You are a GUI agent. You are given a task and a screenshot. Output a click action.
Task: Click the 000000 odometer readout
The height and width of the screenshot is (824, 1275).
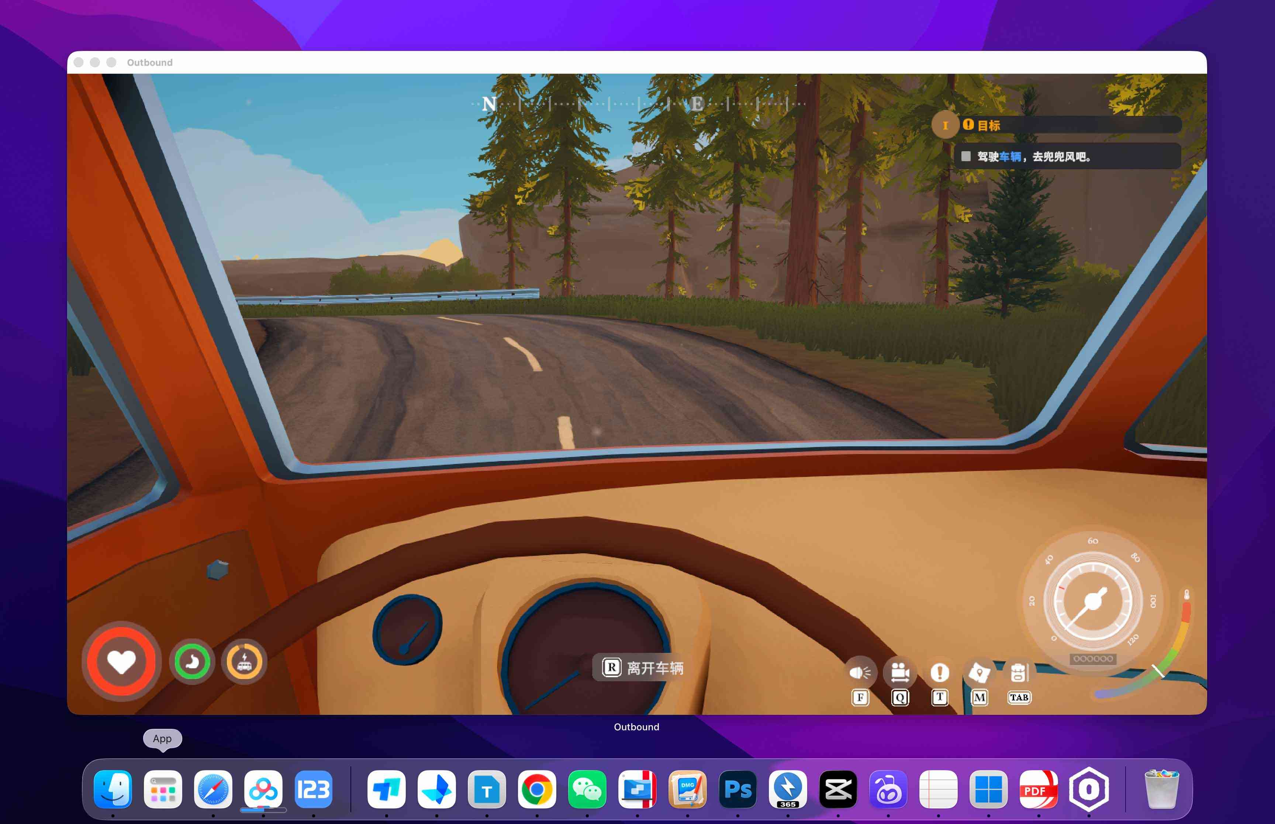tap(1092, 659)
